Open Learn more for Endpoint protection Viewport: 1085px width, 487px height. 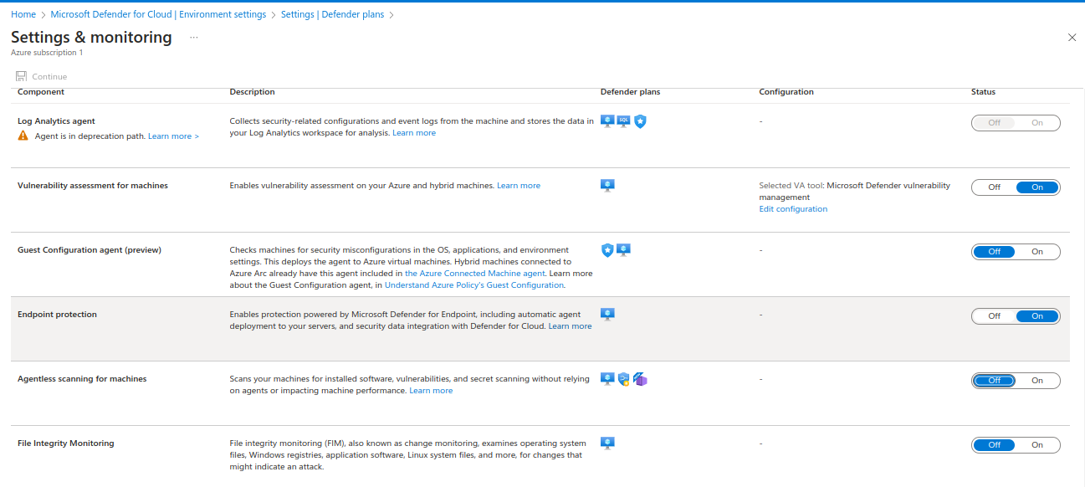pyautogui.click(x=570, y=326)
